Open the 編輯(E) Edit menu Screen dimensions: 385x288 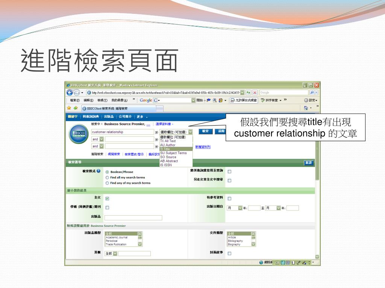(88, 100)
